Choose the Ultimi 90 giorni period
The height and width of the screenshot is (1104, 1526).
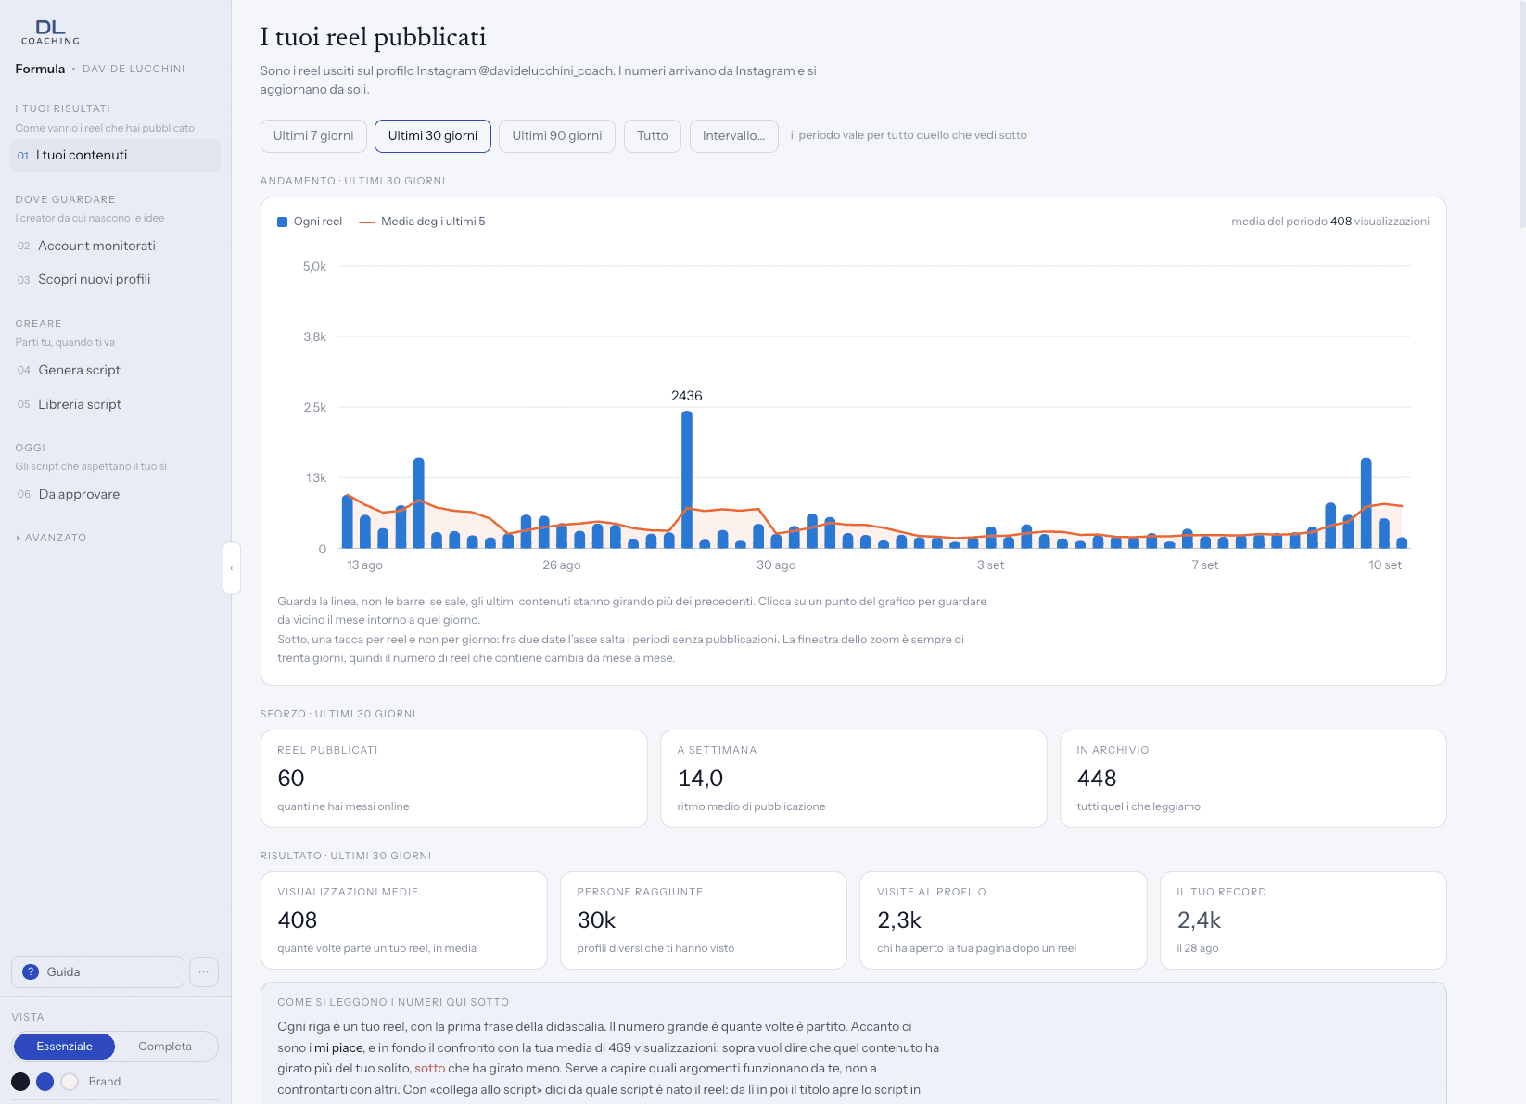tap(557, 136)
